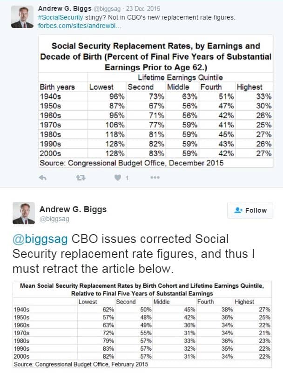Click the @biggsag handle under second tweet name
The image size is (283, 374).
pos(54,219)
